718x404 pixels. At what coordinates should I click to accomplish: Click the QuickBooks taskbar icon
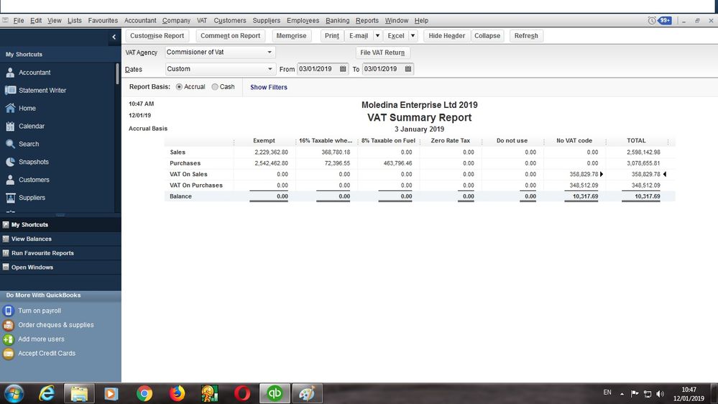(x=275, y=393)
